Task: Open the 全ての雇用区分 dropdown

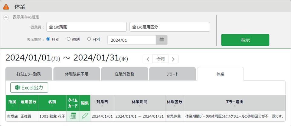Action: [169, 27]
